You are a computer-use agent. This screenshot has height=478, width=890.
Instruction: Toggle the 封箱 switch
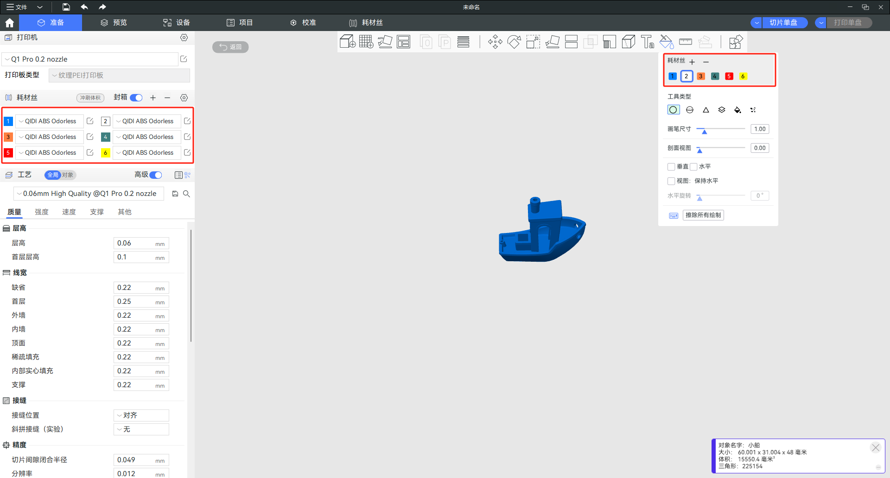pyautogui.click(x=136, y=98)
